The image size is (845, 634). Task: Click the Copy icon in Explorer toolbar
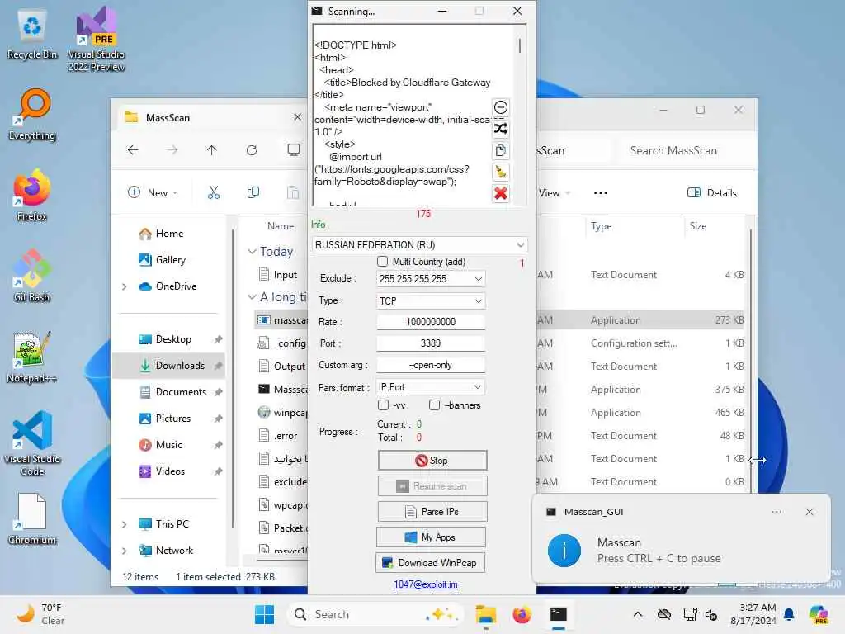[253, 192]
